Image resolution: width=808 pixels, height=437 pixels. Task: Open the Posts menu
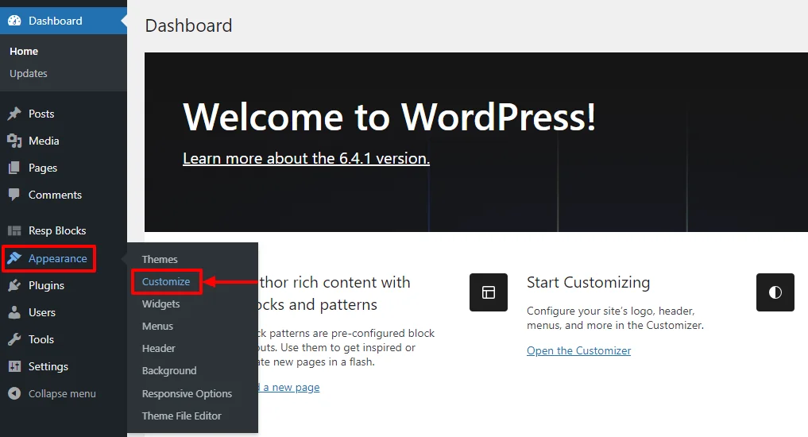pos(41,114)
